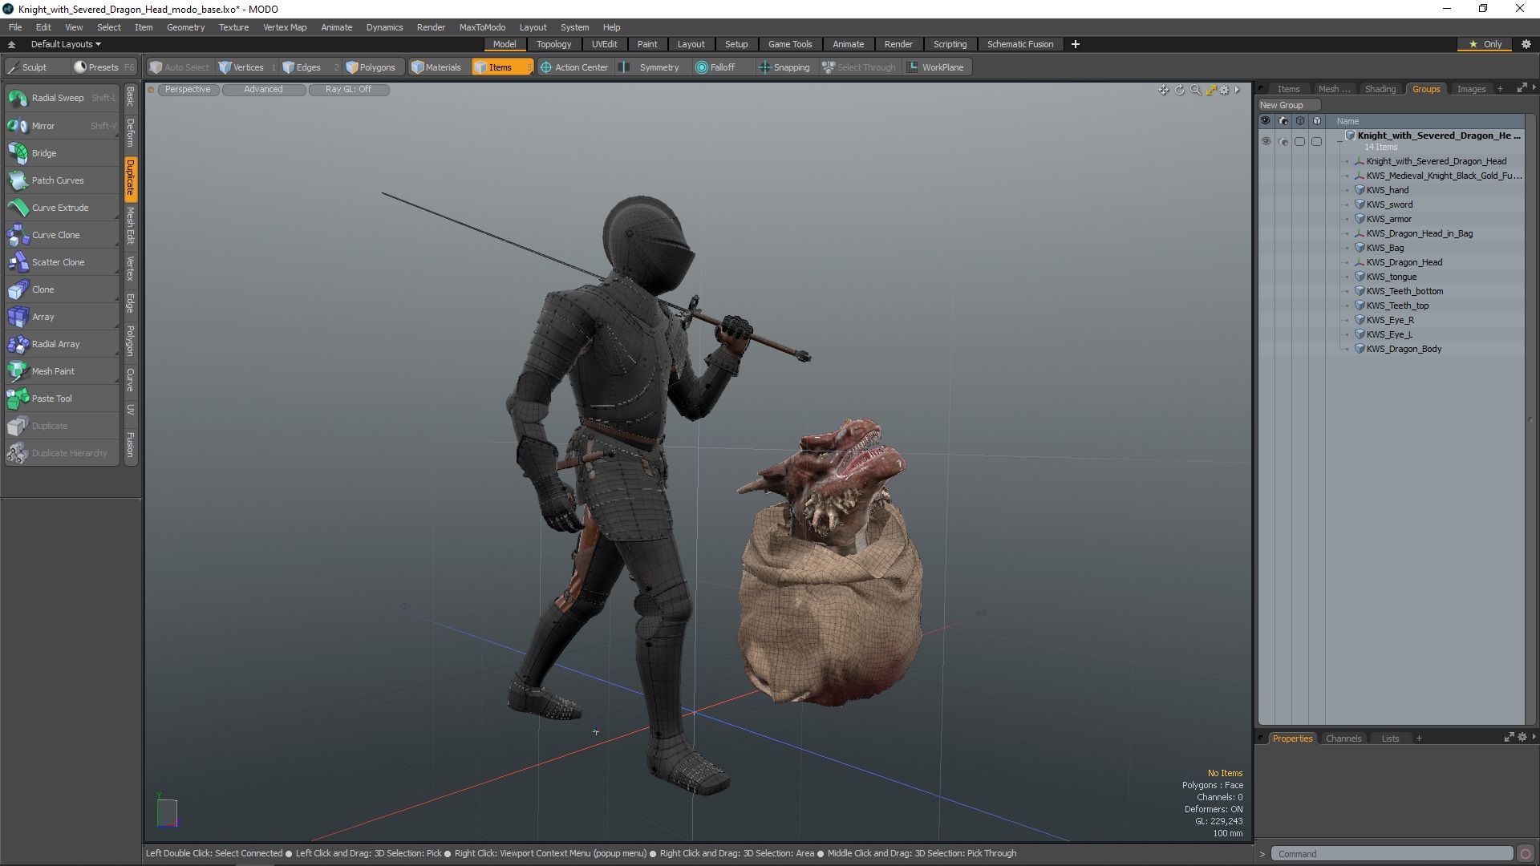Select the KWS_Dragon_Body item
This screenshot has height=866, width=1540.
pyautogui.click(x=1404, y=349)
